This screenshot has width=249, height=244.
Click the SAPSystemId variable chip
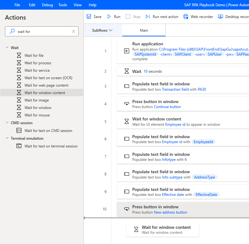point(145,54)
